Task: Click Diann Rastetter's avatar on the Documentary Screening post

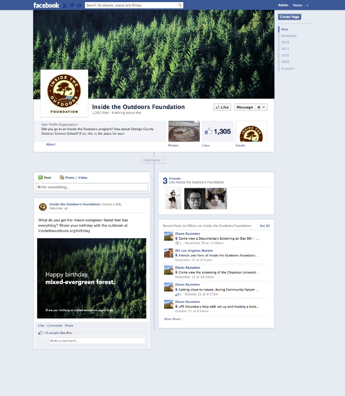Action: pos(169,236)
